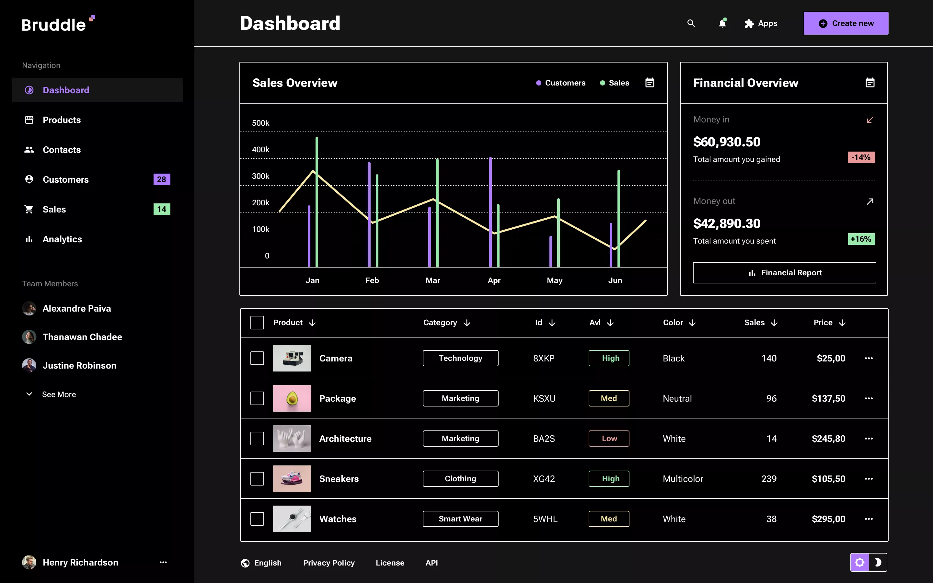Image resolution: width=933 pixels, height=583 pixels.
Task: Click the Create new button
Action: (x=846, y=23)
